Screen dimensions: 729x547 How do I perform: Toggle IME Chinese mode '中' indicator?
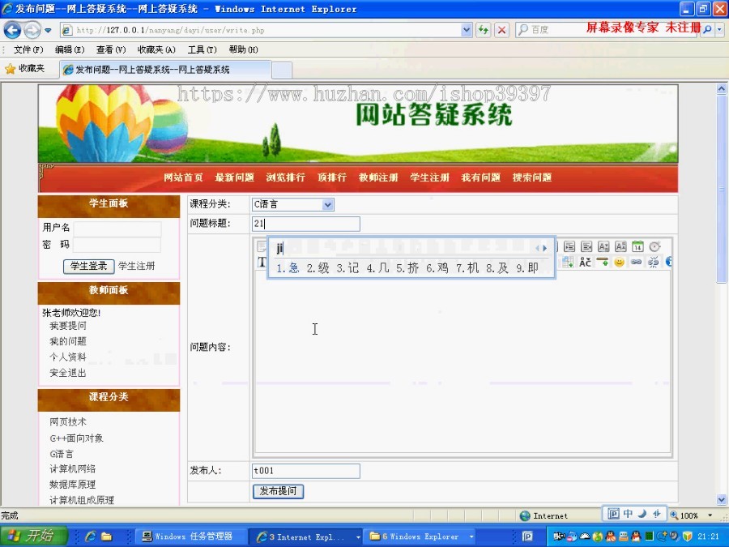pos(628,514)
